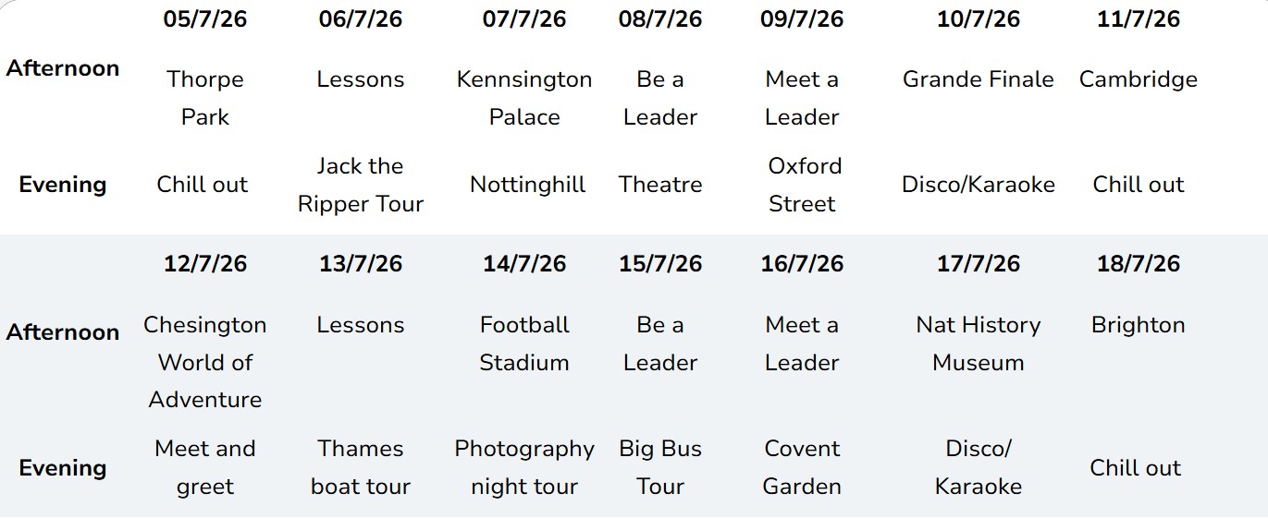Select the Football Stadium activity

coord(524,343)
